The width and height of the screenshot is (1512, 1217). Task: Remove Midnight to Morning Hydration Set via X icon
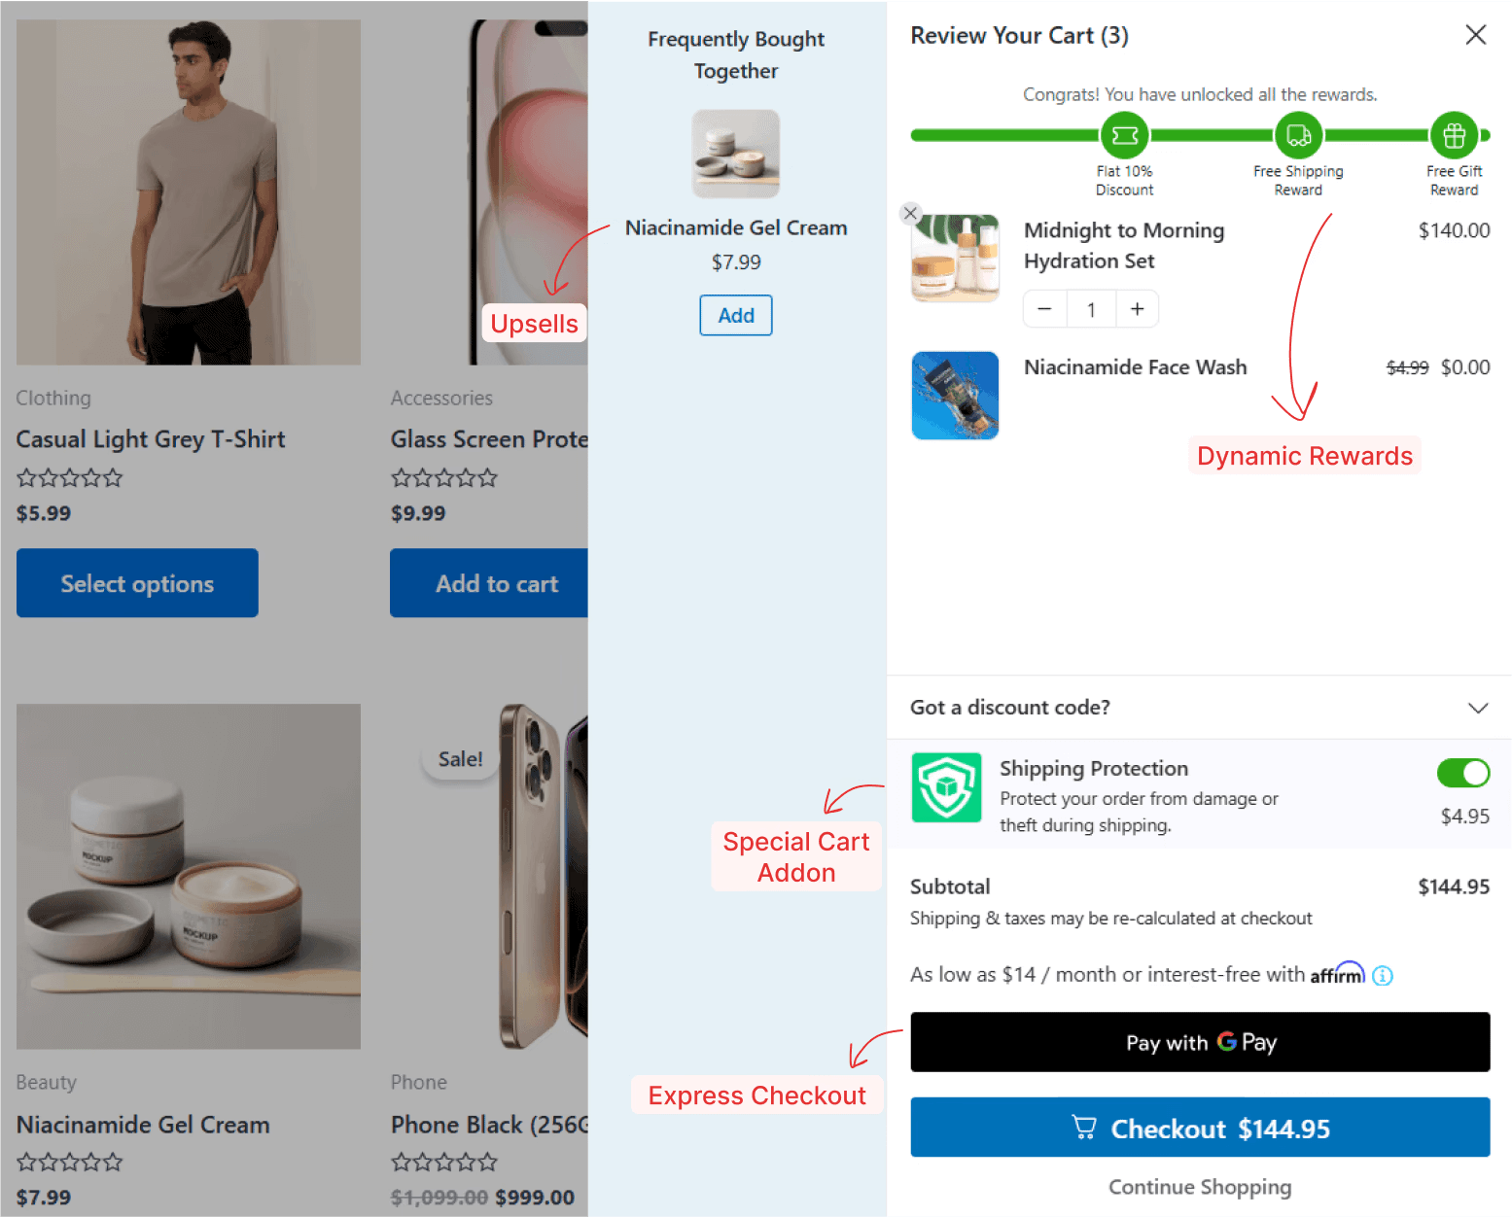point(910,213)
